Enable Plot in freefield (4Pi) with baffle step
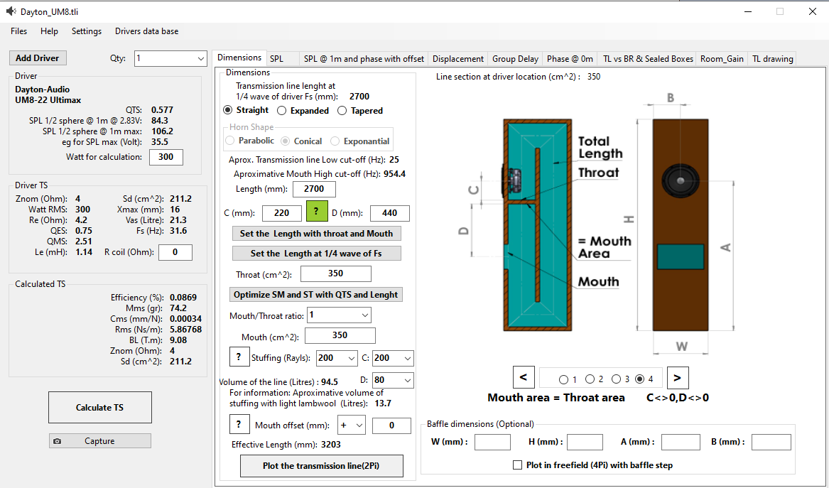829x488 pixels. pyautogui.click(x=518, y=465)
